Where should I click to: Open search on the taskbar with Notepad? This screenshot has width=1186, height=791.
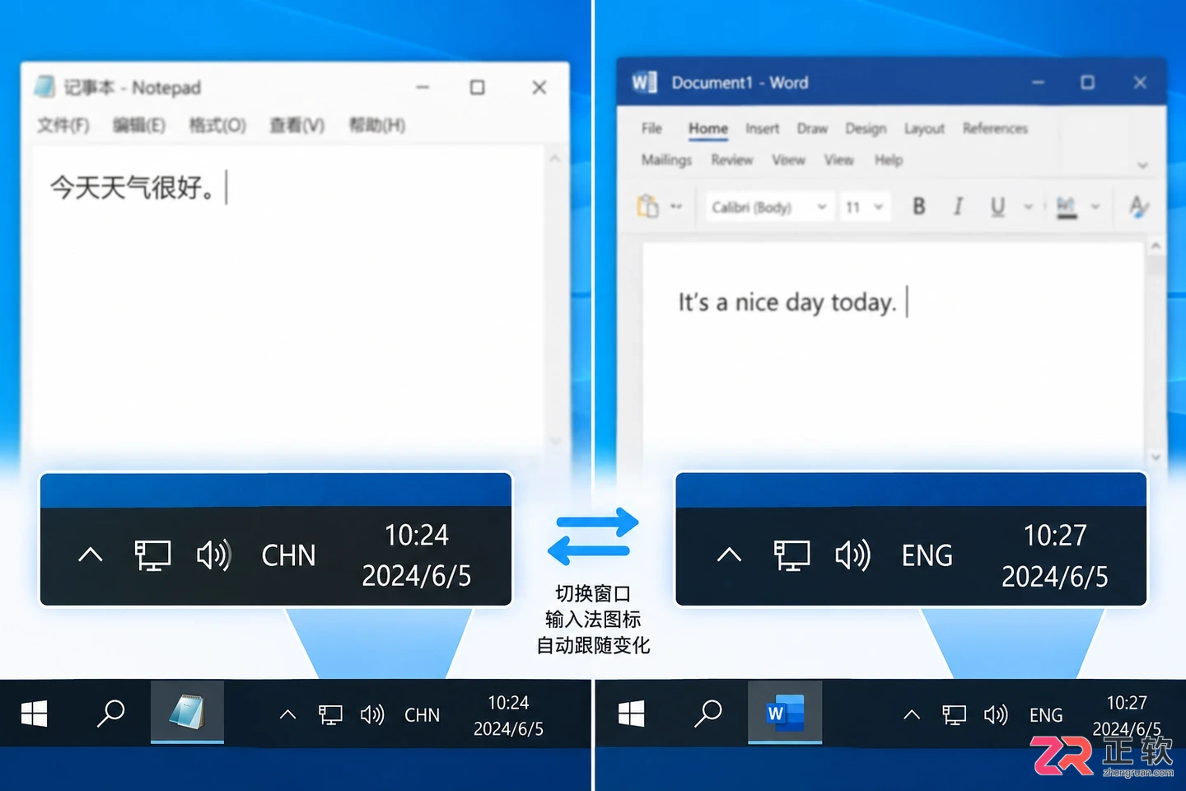pos(110,714)
